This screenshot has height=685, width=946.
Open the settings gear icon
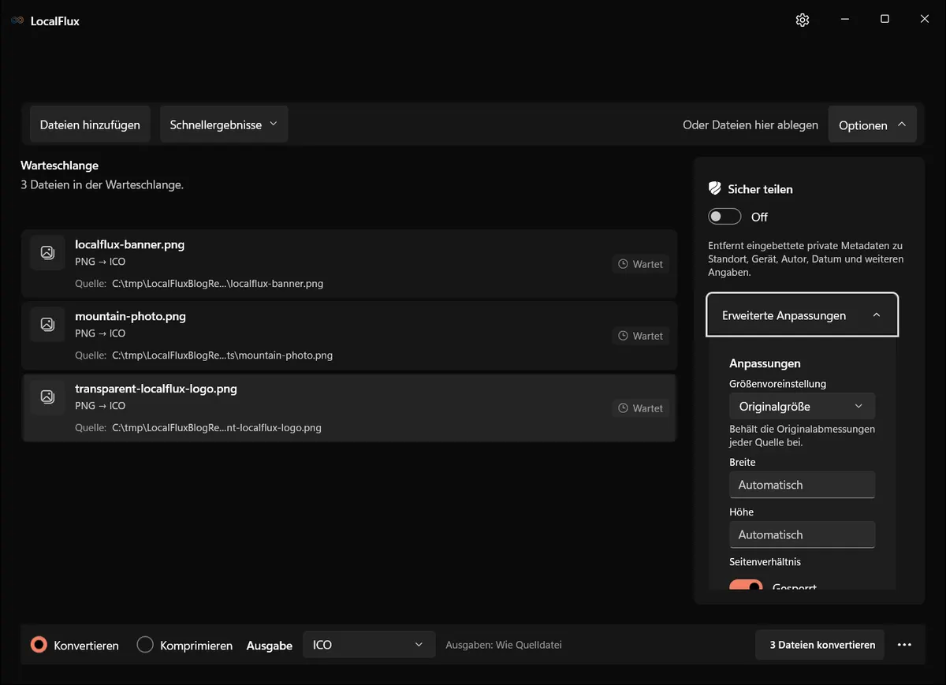coord(803,20)
